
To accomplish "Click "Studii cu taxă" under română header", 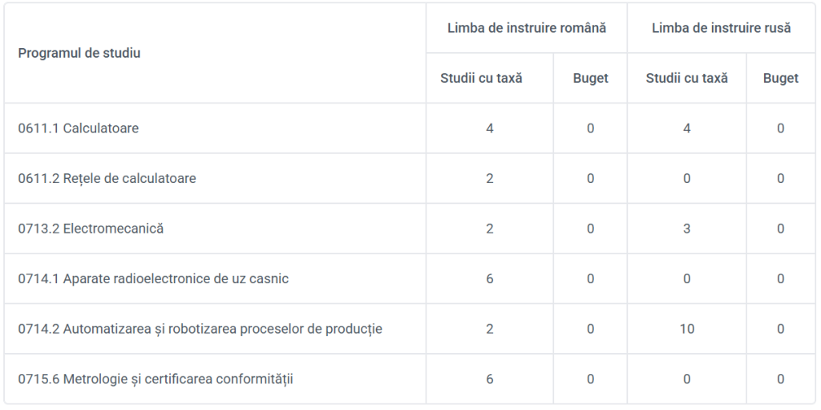I will tap(481, 79).
